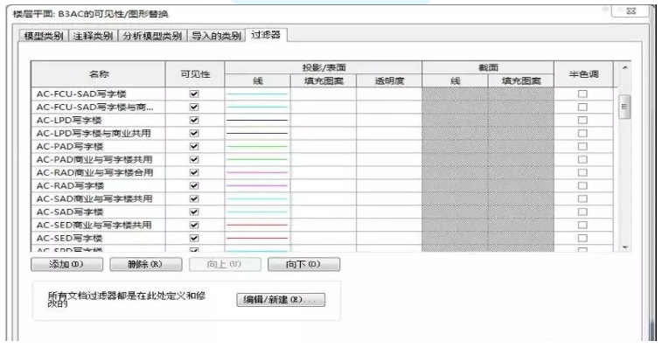Image resolution: width=662 pixels, height=348 pixels.
Task: Click magenta line override of AC-RAD写字楼
Action: (x=257, y=185)
